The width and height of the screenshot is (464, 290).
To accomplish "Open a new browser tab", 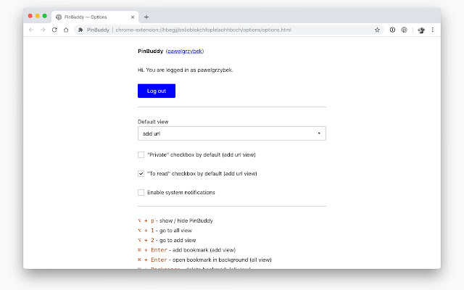I will point(146,17).
